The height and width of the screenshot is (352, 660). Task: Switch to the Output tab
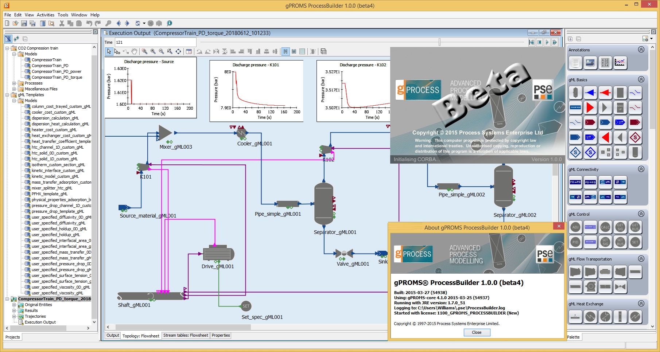(x=113, y=335)
